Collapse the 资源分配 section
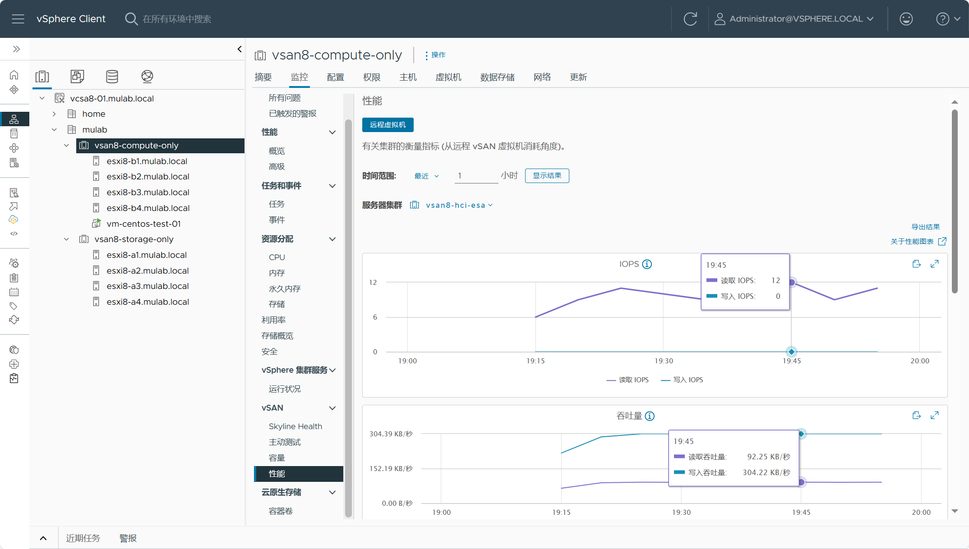This screenshot has height=549, width=969. click(332, 239)
